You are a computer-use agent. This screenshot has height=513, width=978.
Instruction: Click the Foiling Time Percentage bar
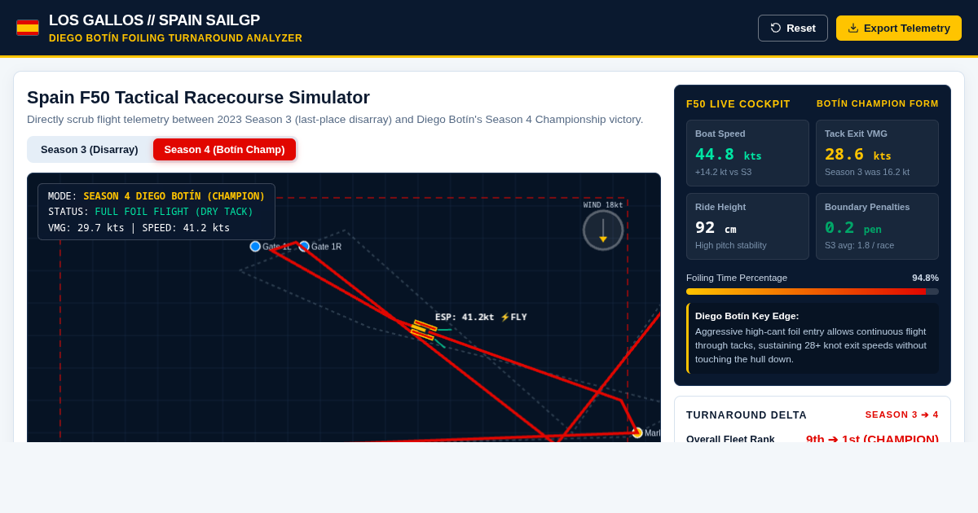point(813,292)
